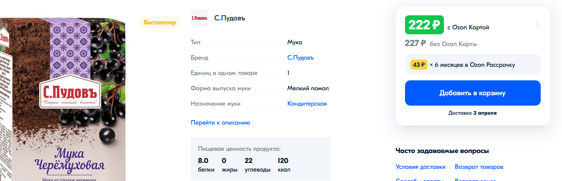The width and height of the screenshot is (562, 181).
Task: Click the С.Пудовъ brand logo icon
Action: 200,18
